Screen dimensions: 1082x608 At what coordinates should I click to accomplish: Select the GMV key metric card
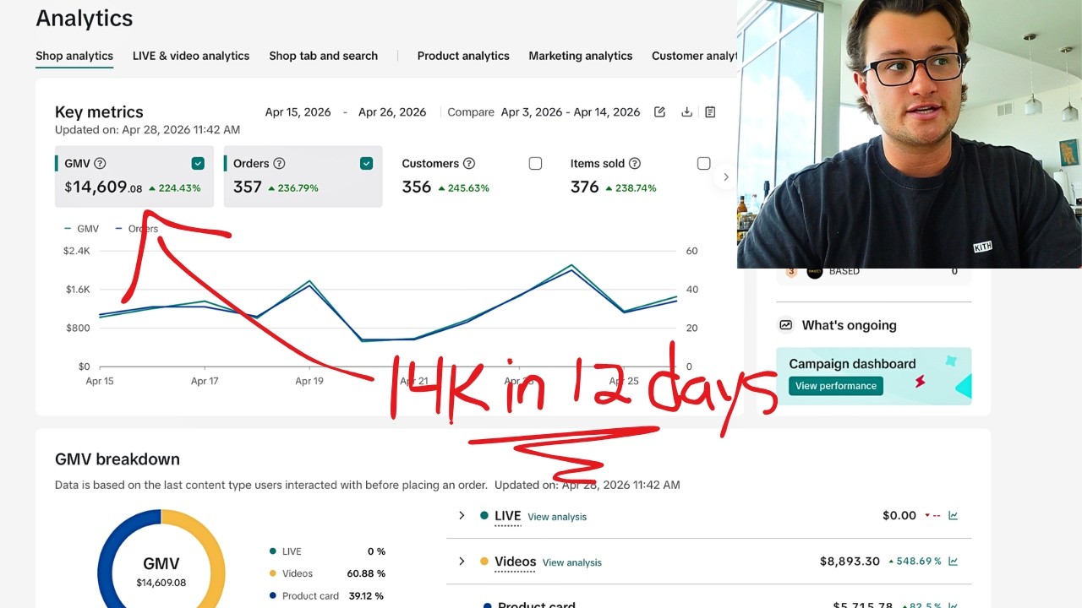(x=135, y=176)
